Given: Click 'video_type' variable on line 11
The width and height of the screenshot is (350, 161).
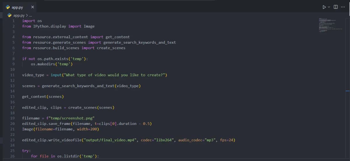Looking at the screenshot, I should [33, 75].
